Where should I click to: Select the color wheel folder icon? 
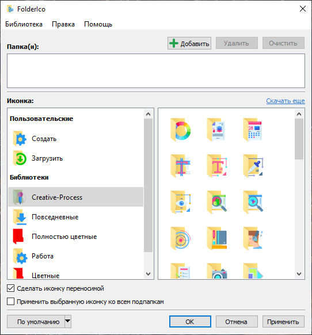coord(181,130)
